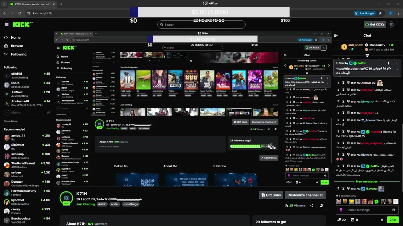
Task: Click the Gift Subs button
Action: coord(271,195)
